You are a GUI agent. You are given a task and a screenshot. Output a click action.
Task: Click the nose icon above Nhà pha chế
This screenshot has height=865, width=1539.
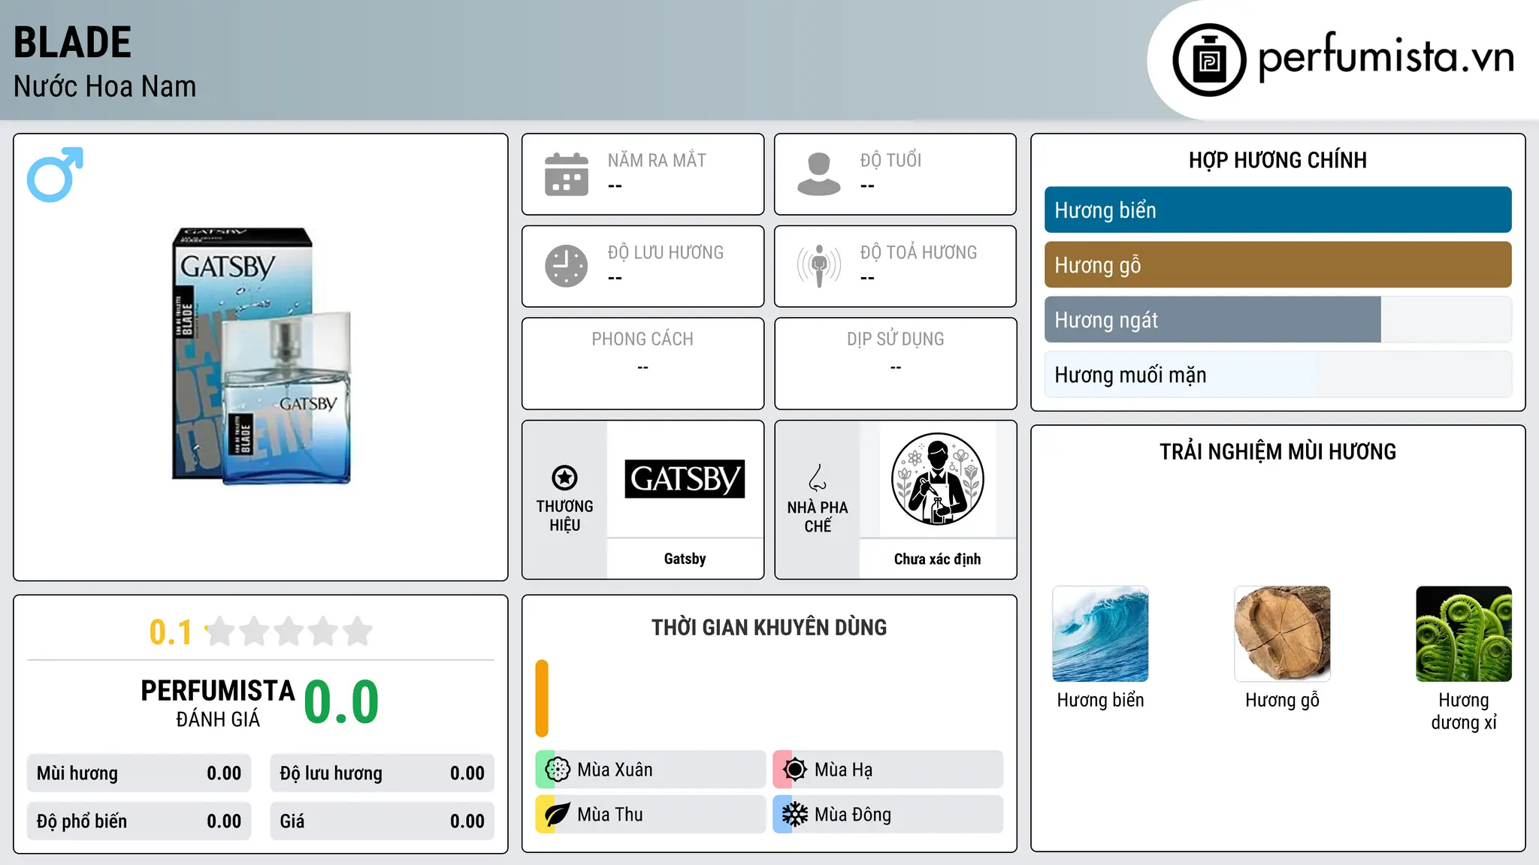tap(818, 478)
